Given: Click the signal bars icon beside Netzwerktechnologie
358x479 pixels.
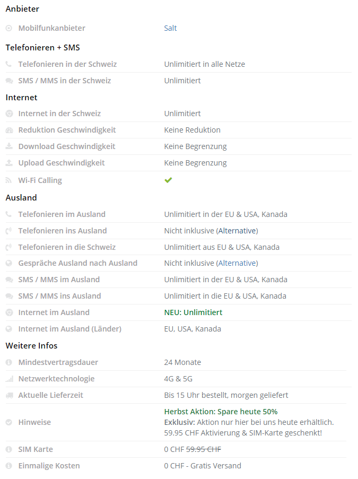Looking at the screenshot, I should [x=9, y=379].
